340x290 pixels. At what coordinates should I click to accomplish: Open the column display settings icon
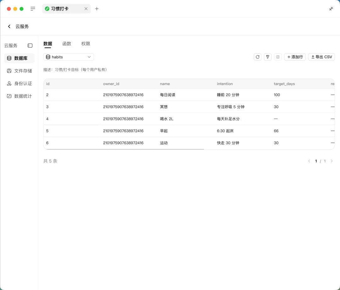pyautogui.click(x=278, y=57)
